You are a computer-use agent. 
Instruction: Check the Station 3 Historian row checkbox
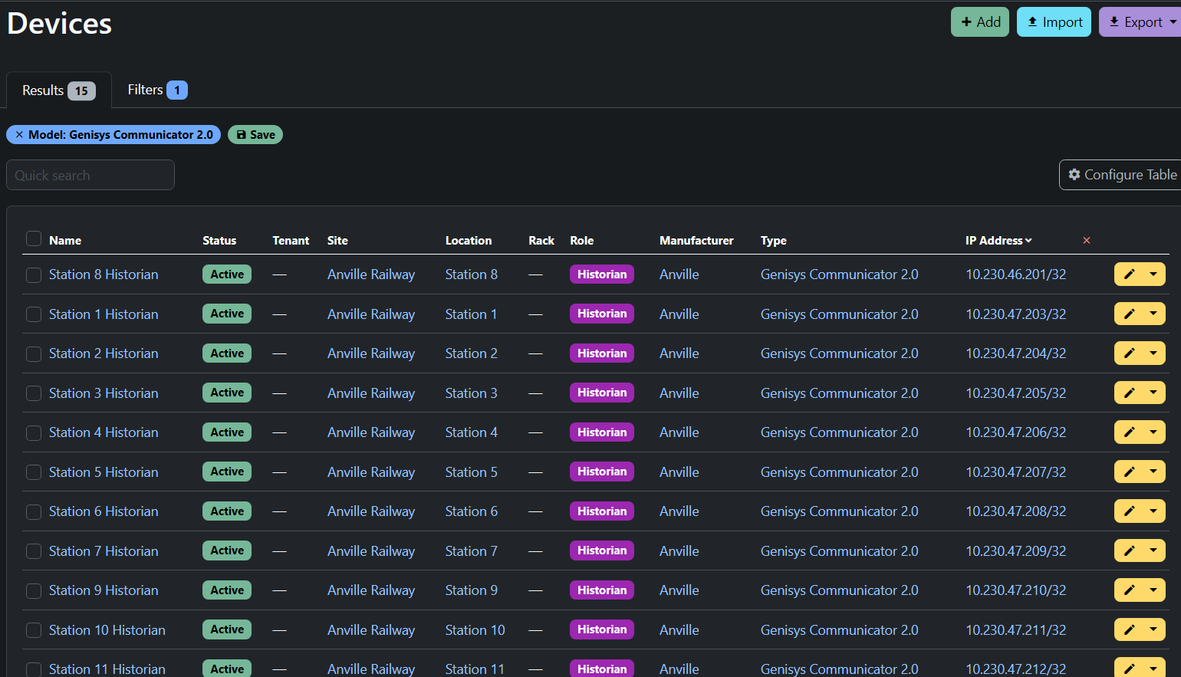pyautogui.click(x=34, y=393)
